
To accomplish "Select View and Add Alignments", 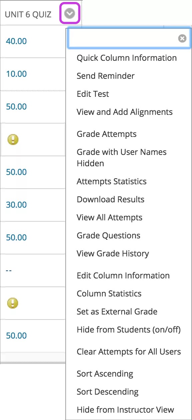I will click(125, 112).
